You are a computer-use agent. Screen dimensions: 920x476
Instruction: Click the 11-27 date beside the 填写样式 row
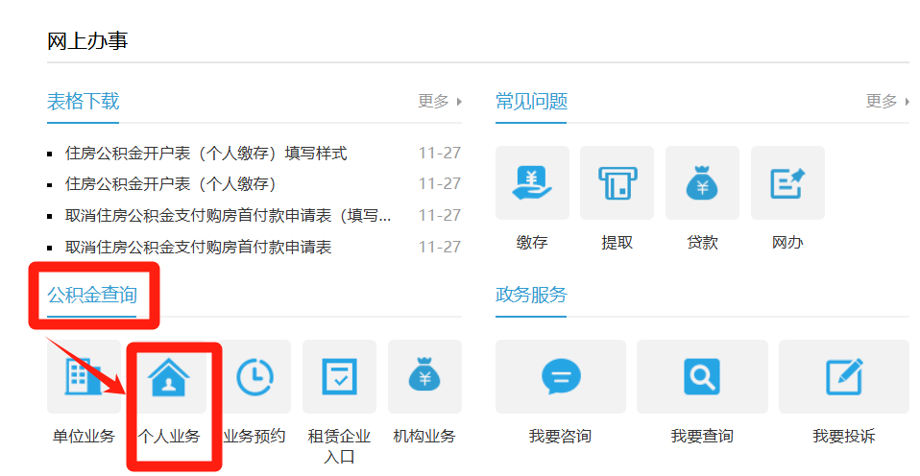440,153
